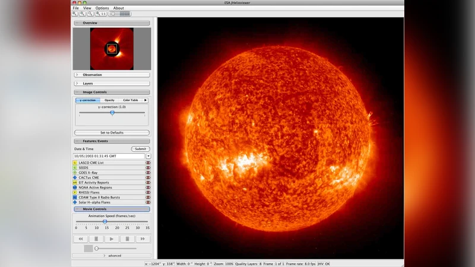Switch to the Opacity tab
475x267 pixels.
[x=109, y=100]
